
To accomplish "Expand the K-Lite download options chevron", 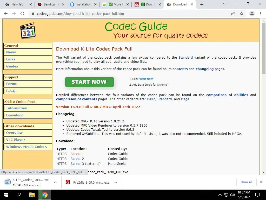I will 55,182.
